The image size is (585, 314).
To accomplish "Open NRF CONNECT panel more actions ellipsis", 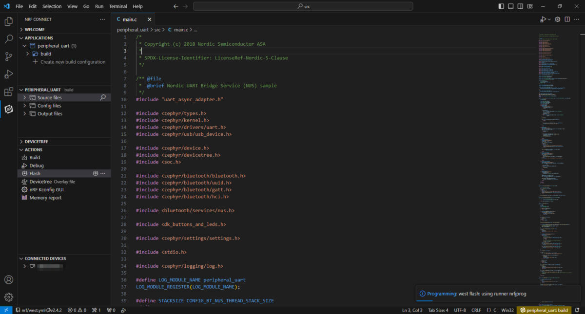I will tap(102, 19).
